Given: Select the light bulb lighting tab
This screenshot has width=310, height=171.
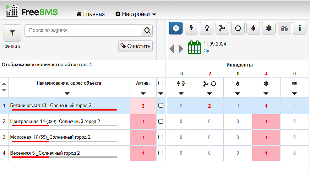Looking at the screenshot, I should (x=207, y=28).
